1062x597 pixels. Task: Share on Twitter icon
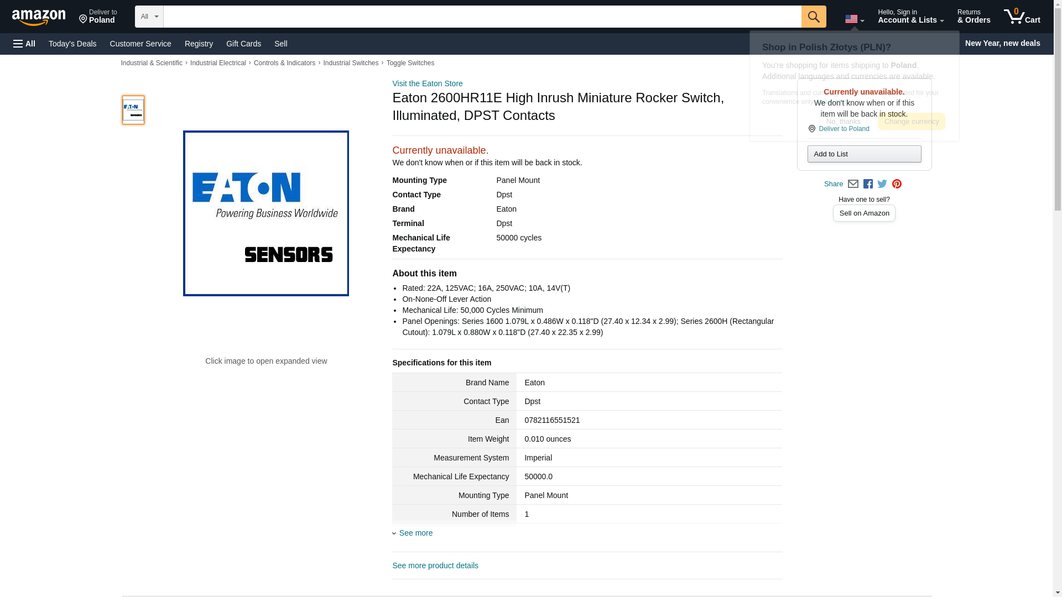[x=882, y=184]
